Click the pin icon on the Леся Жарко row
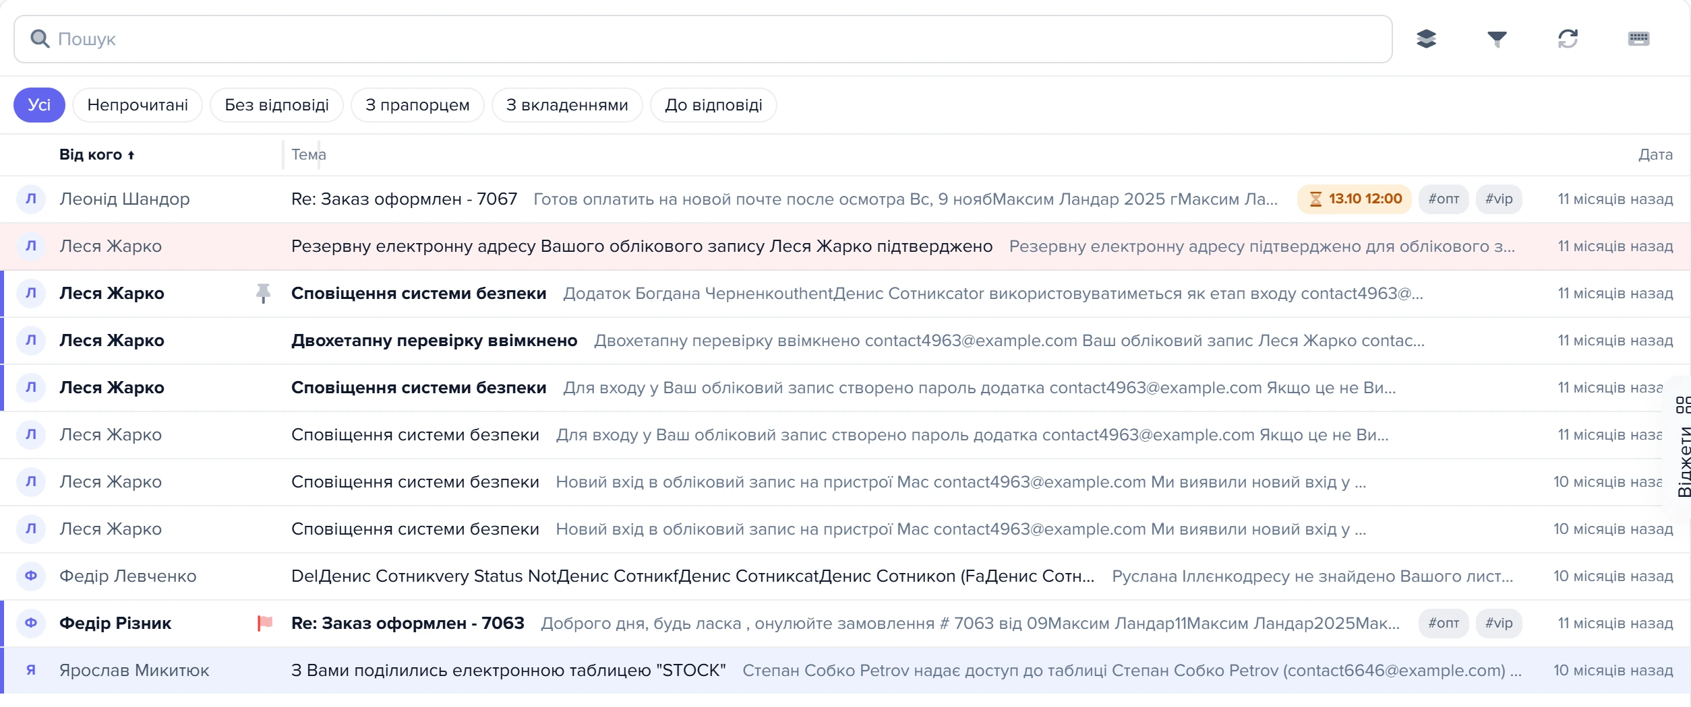The image size is (1691, 707). pos(264,294)
